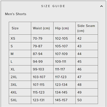Select the 5XL size cell
This screenshot has height=107, width=107.
pyautogui.click(x=20, y=100)
